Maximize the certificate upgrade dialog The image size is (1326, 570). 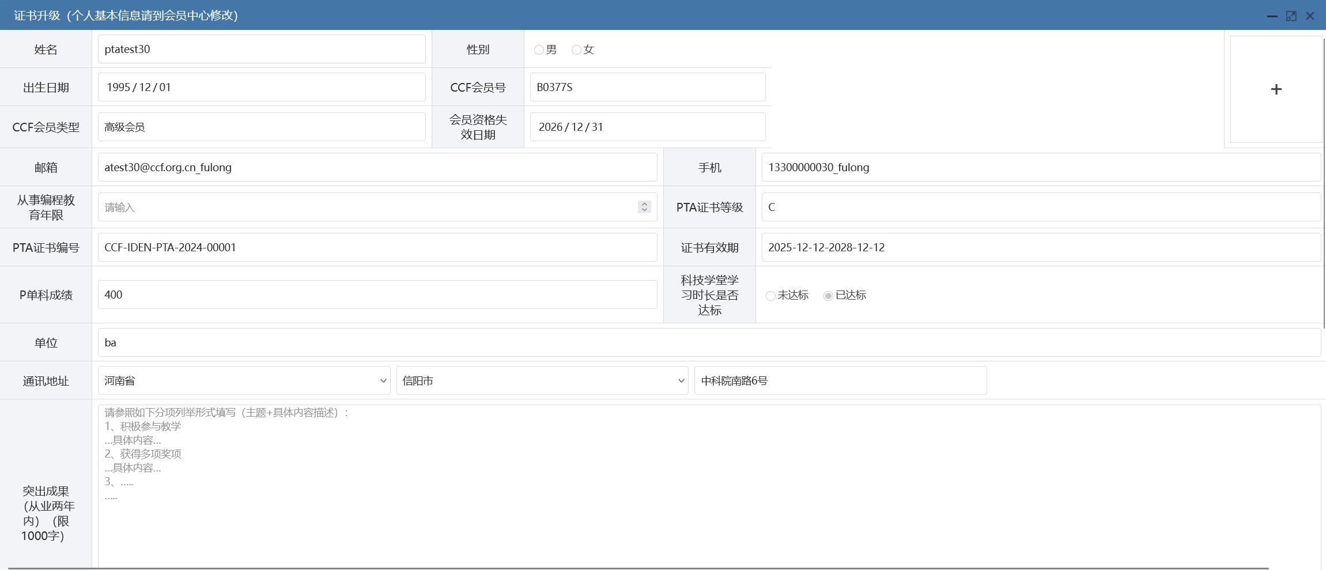[x=1291, y=16]
